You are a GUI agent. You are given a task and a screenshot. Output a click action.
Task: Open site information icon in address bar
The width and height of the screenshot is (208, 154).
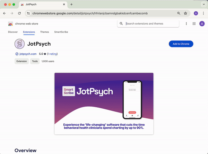pos(28,13)
